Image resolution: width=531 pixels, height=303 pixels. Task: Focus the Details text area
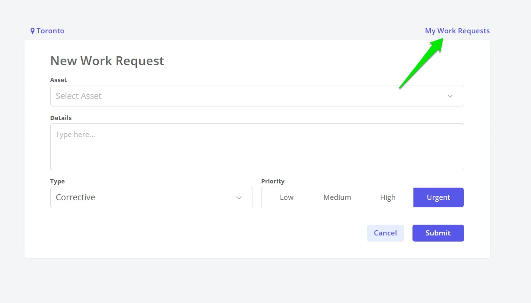pos(257,147)
